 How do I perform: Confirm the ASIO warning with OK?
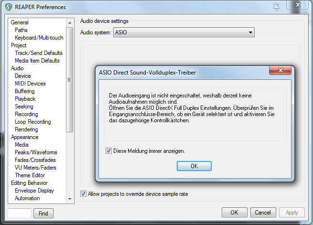click(194, 166)
